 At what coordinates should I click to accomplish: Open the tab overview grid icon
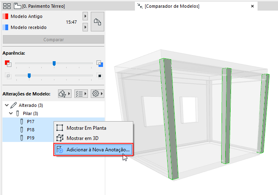coord(7,6)
